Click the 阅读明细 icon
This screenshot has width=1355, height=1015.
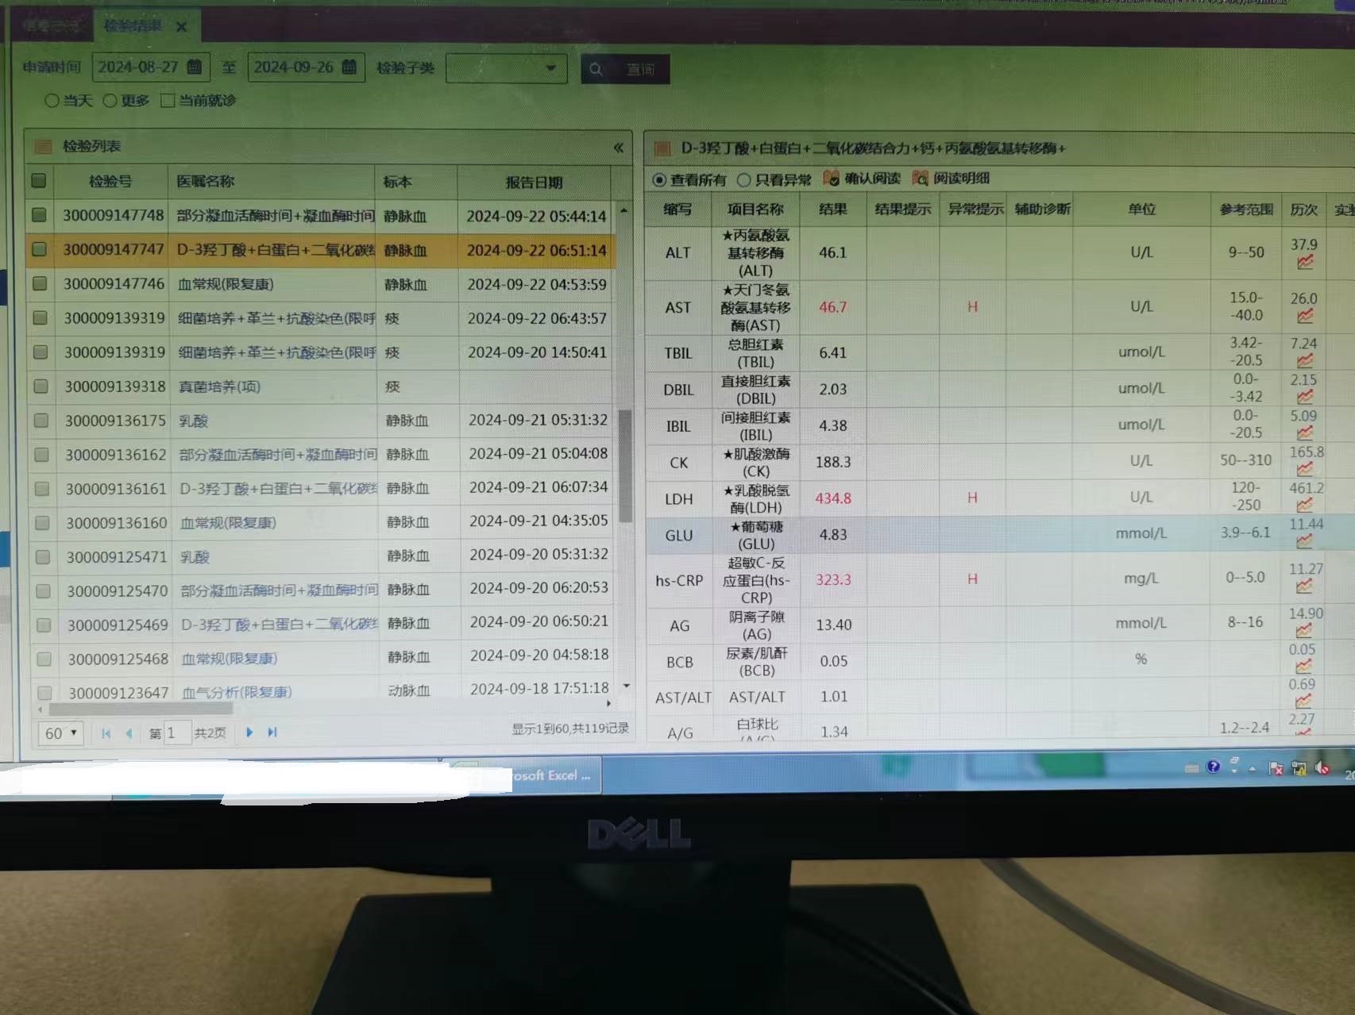tap(920, 179)
